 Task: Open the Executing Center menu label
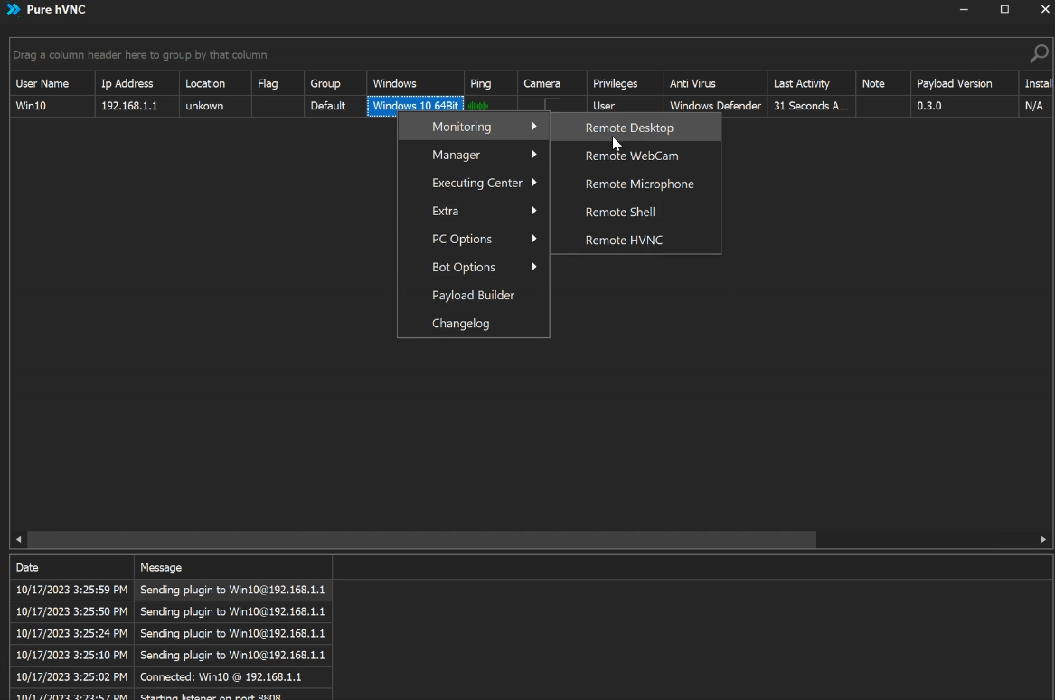(x=477, y=183)
